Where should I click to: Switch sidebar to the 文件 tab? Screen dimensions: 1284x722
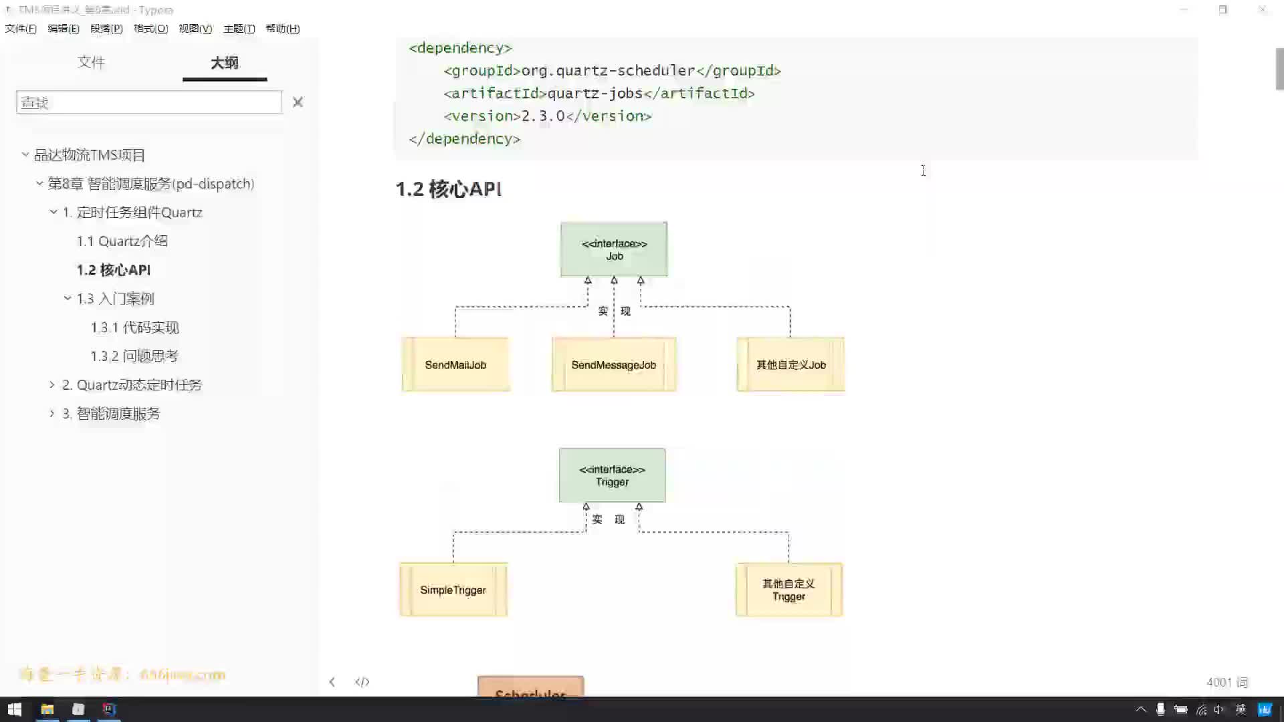[91, 62]
